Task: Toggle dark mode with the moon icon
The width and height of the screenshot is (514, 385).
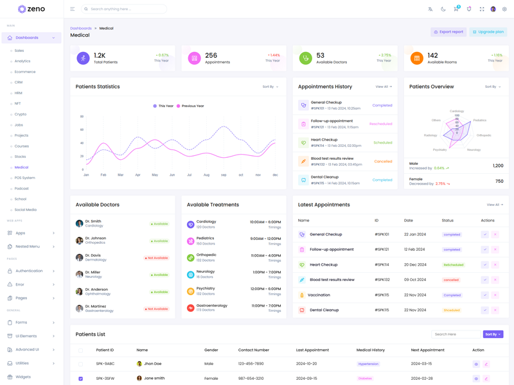Action: pos(443,9)
